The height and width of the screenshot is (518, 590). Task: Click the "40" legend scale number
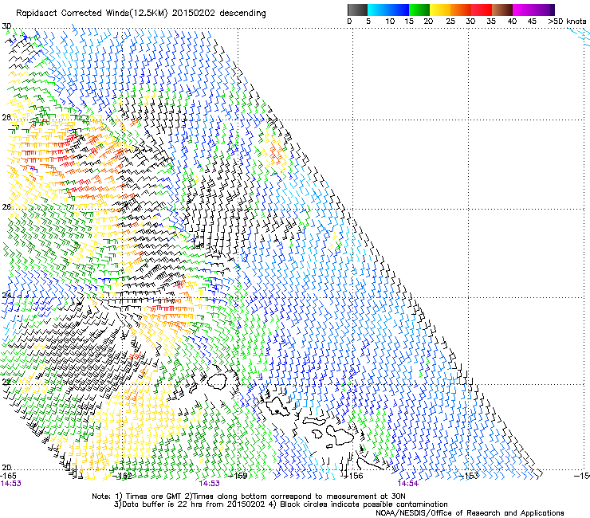pyautogui.click(x=512, y=21)
